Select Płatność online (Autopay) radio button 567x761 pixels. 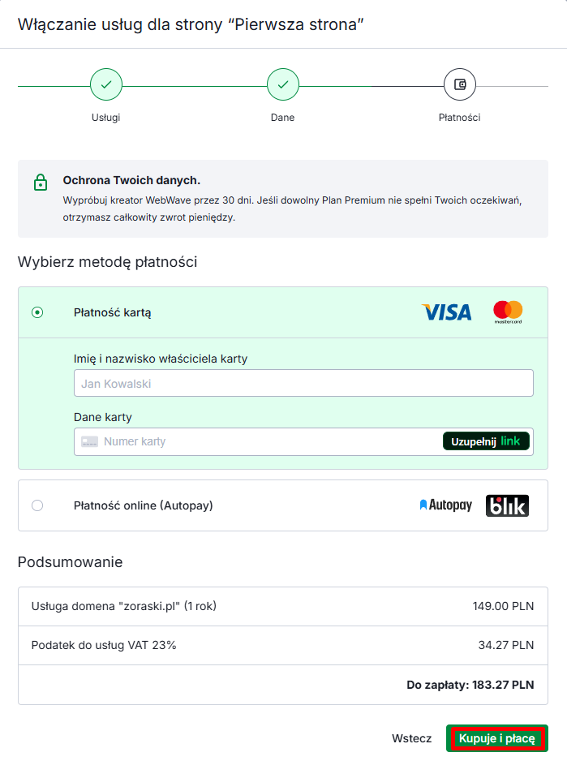click(x=37, y=505)
